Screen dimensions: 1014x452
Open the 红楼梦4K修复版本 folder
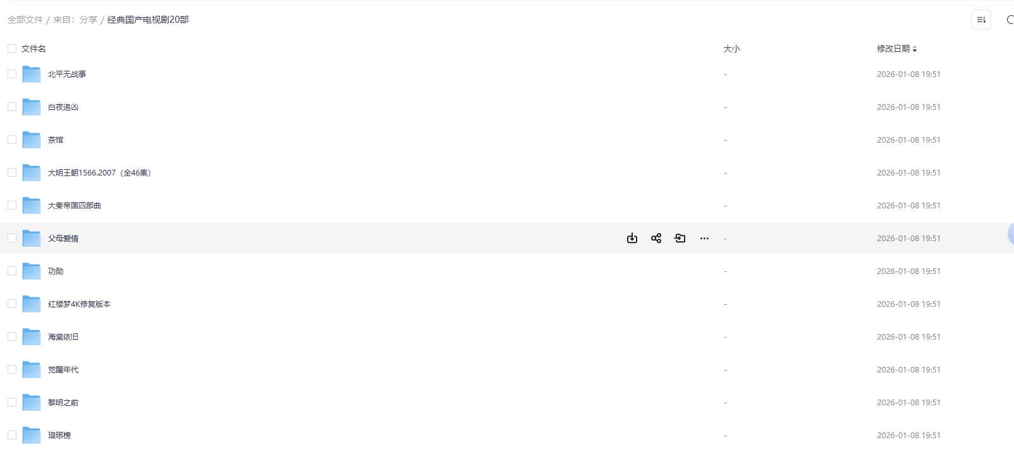[x=79, y=304]
